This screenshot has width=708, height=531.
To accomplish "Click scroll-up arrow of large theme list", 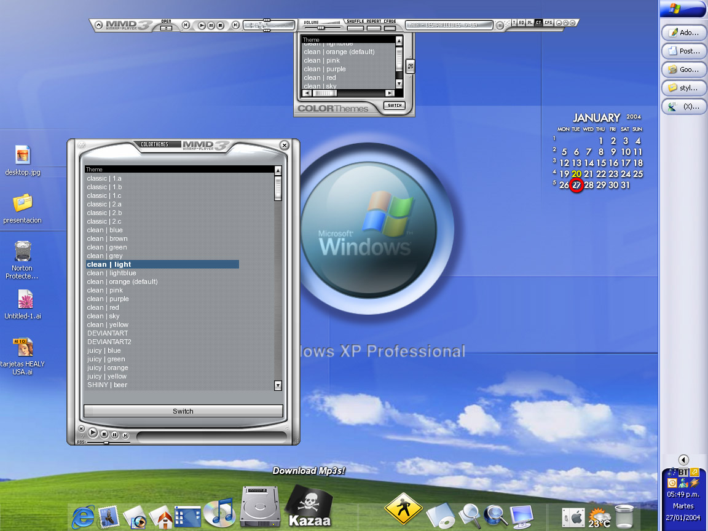I will [x=278, y=170].
